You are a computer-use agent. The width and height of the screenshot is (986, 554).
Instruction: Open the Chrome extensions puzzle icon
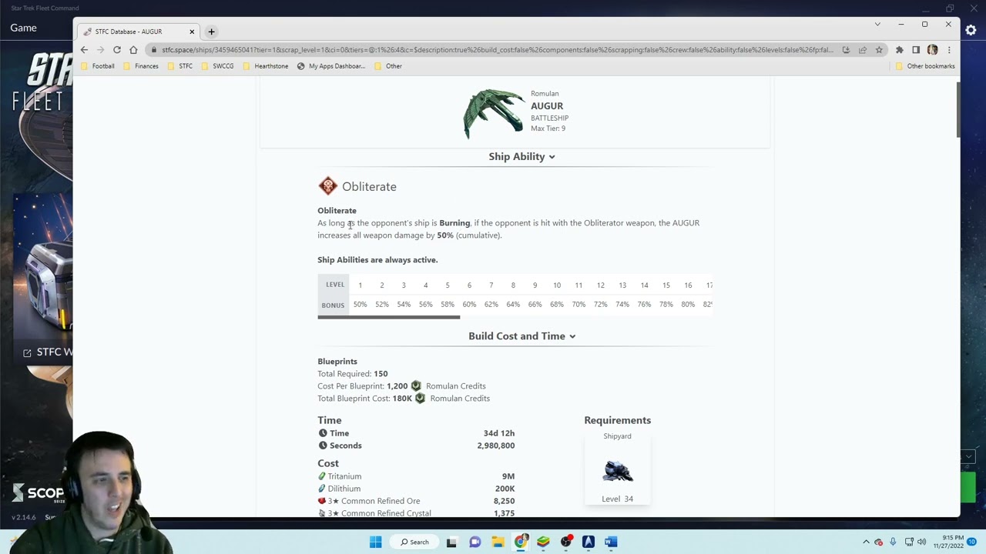899,50
